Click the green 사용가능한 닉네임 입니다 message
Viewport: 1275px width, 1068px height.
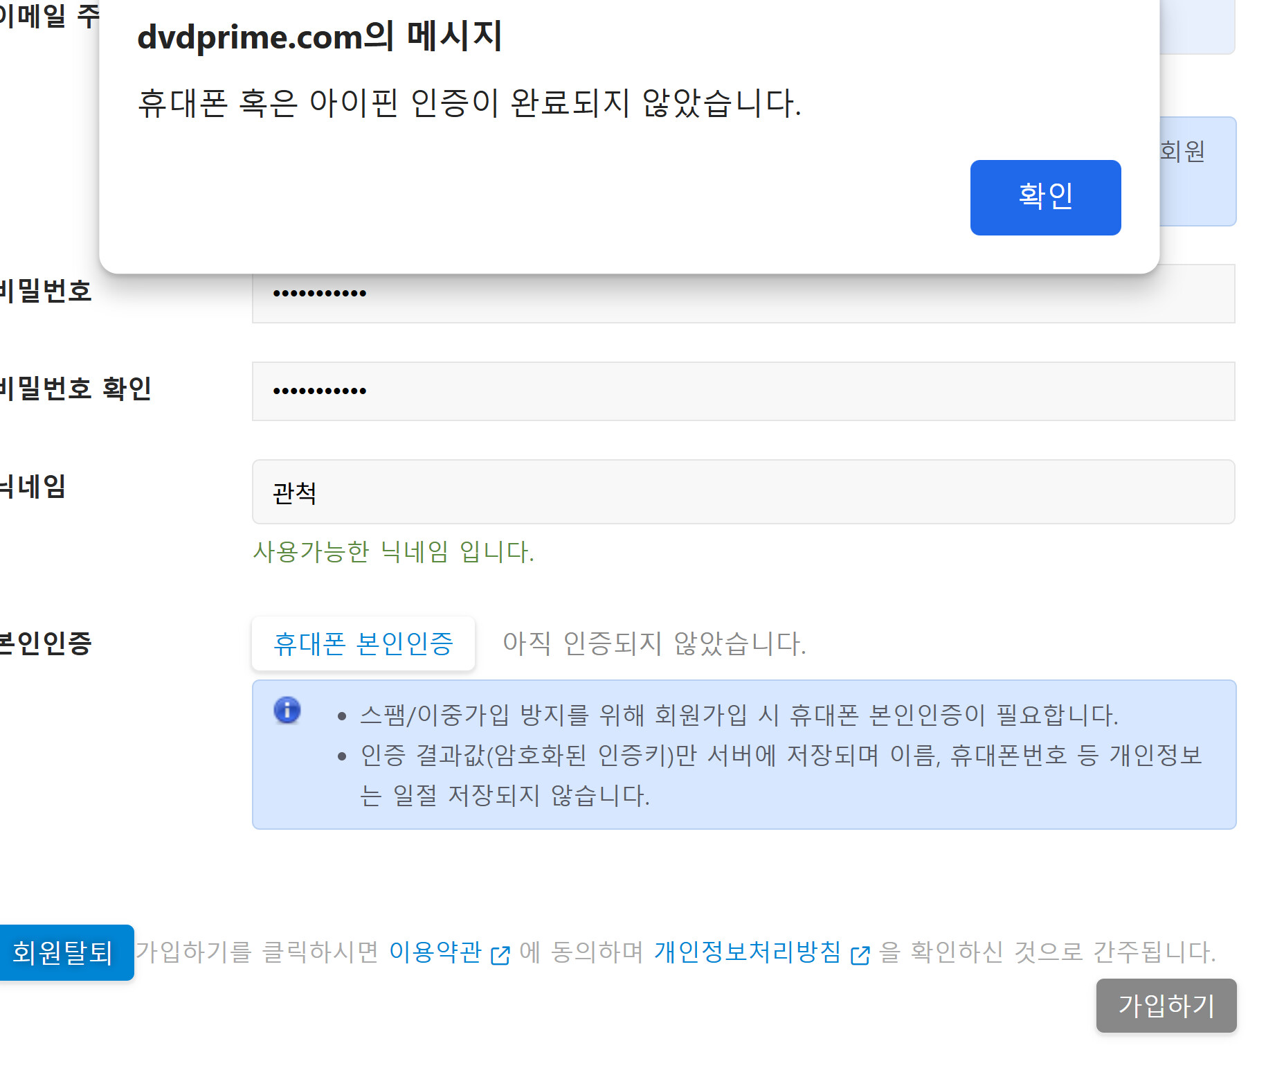[393, 552]
